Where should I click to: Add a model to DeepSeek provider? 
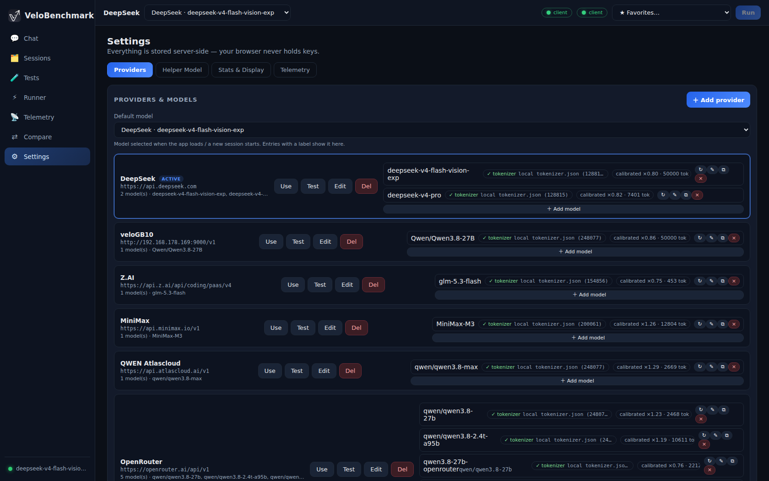(563, 209)
